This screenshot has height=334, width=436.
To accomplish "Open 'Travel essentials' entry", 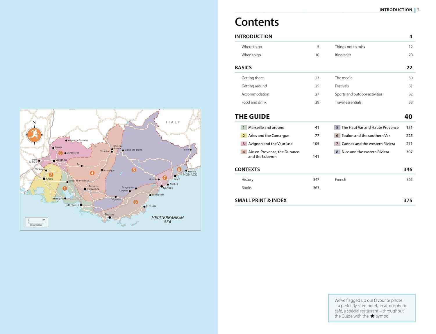I will click(x=348, y=102).
